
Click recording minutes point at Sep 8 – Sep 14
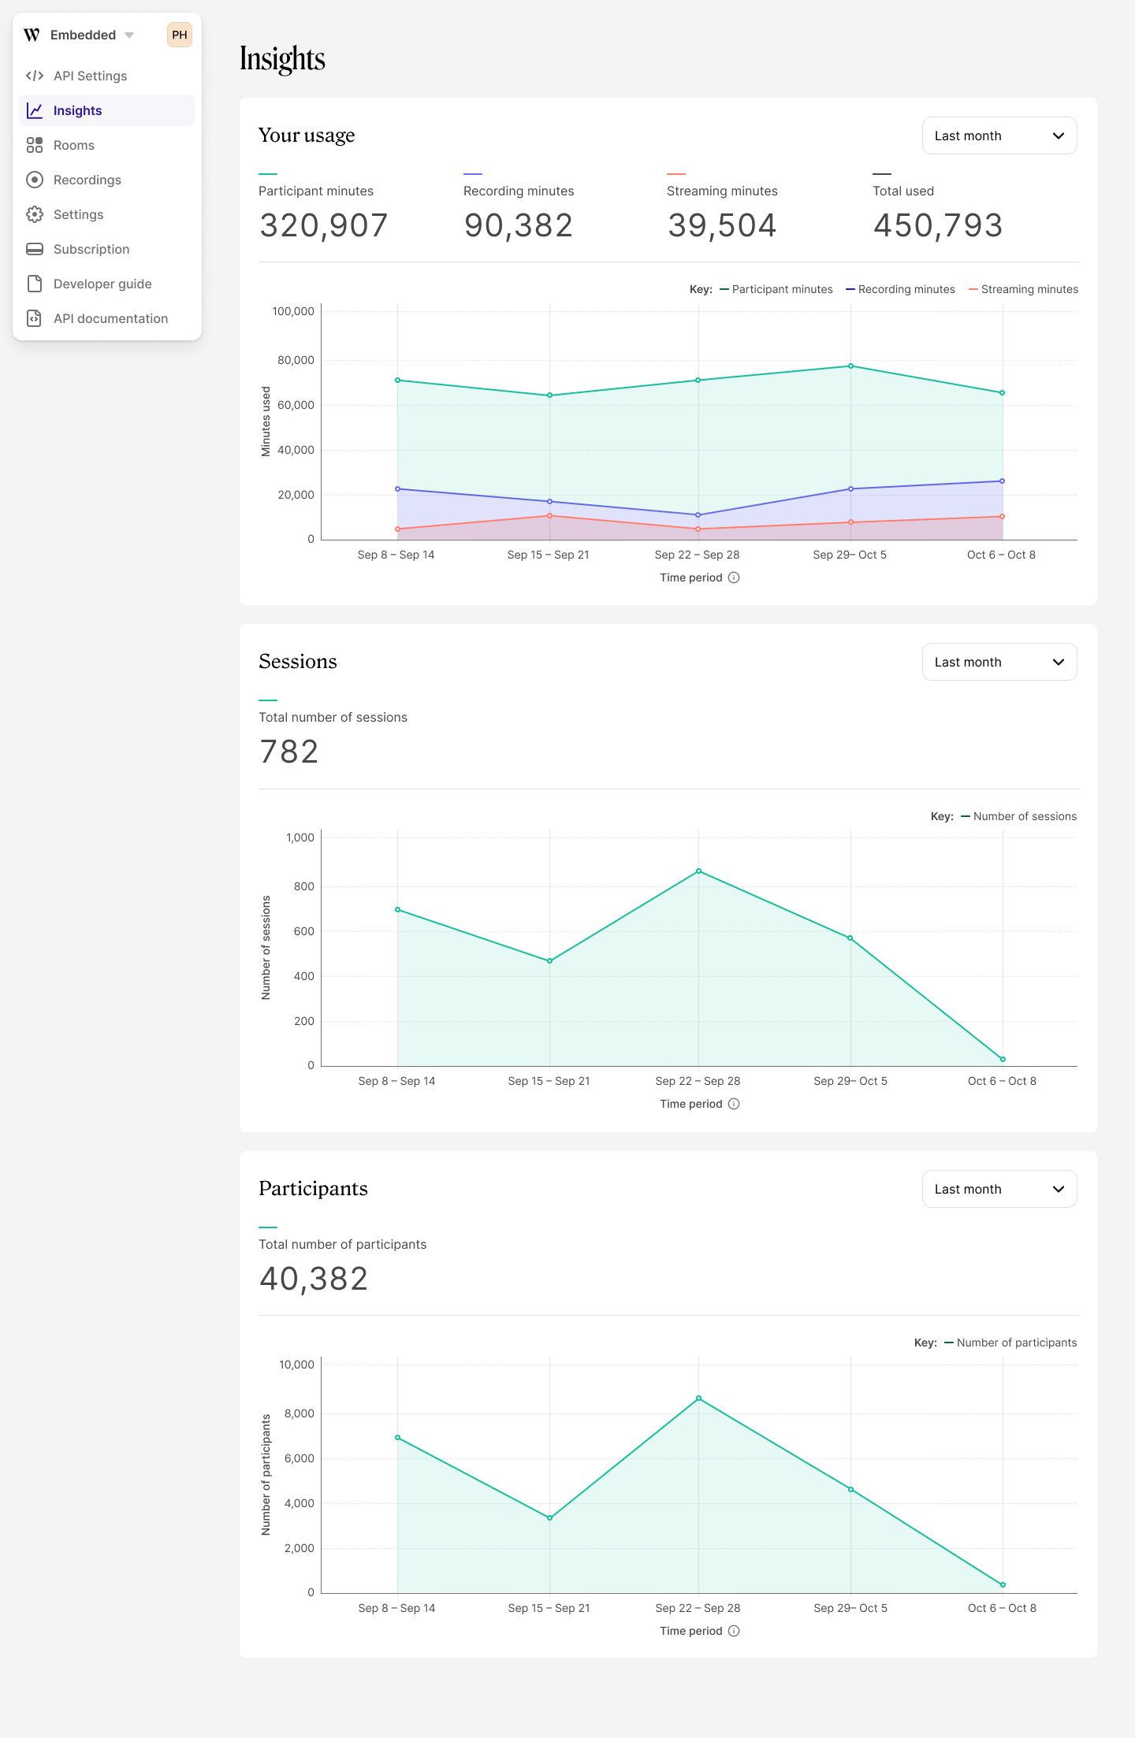(397, 488)
